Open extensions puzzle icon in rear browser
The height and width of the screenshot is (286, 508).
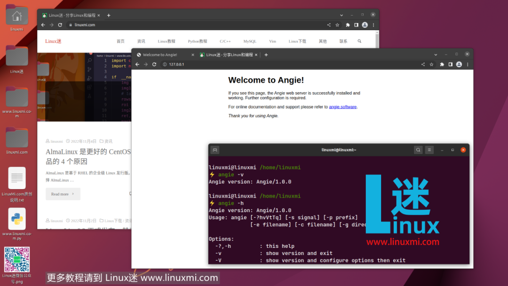point(348,25)
